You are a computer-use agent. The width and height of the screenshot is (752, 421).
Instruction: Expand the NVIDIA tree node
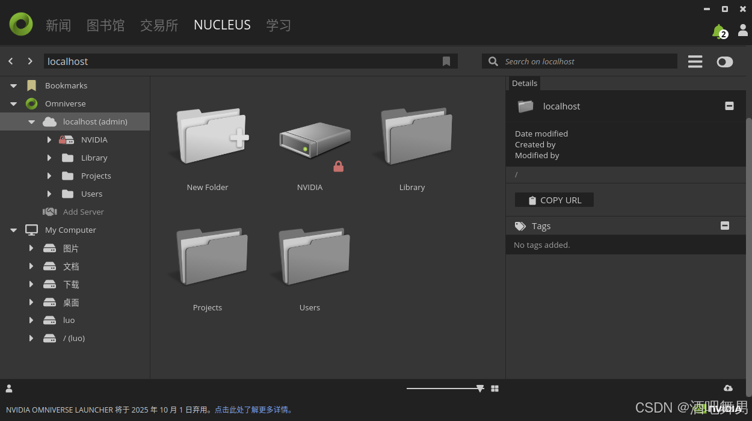[49, 140]
